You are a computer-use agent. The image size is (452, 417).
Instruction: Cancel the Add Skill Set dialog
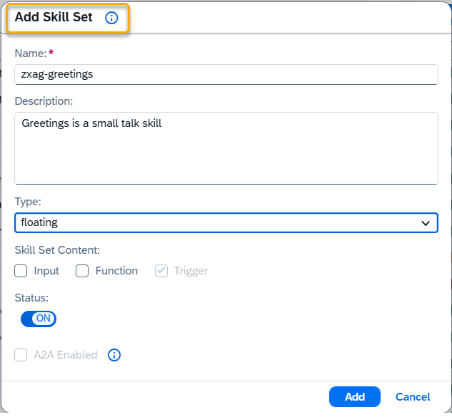413,397
